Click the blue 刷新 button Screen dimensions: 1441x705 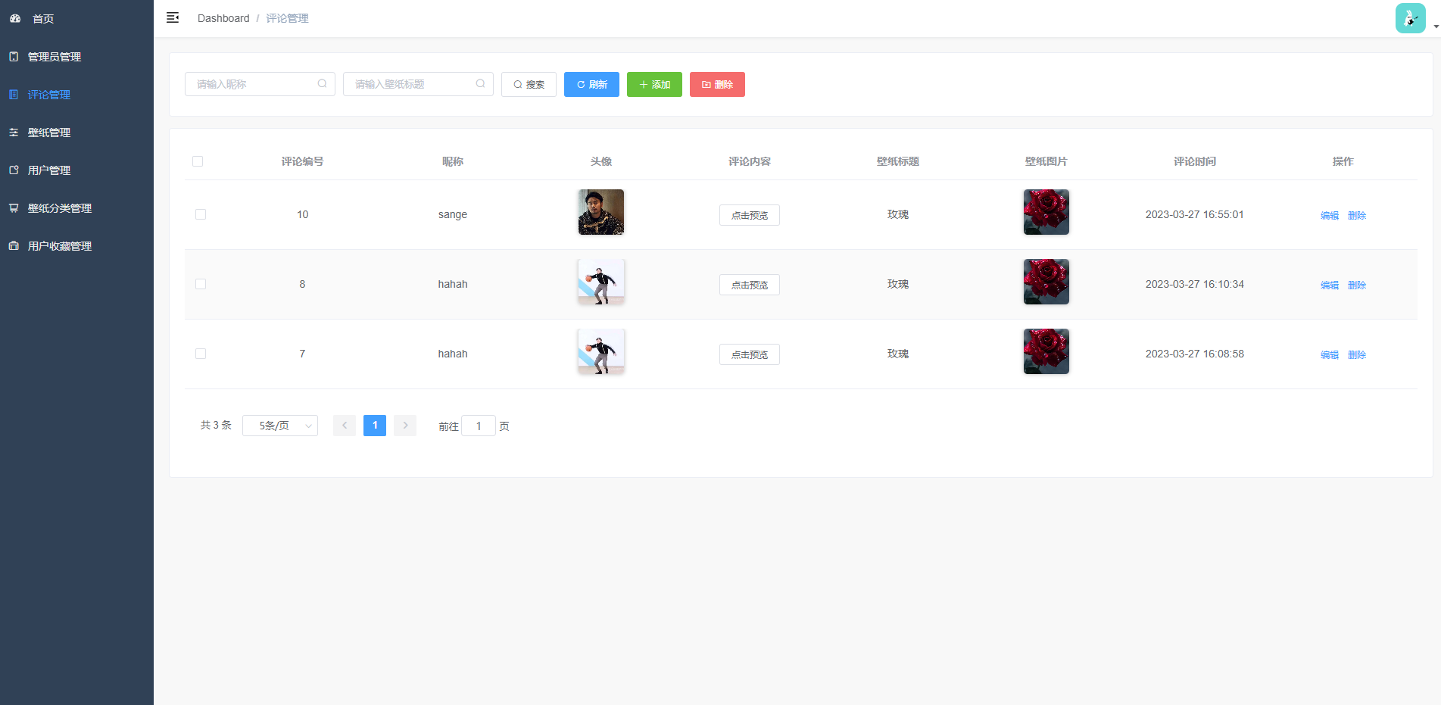(x=591, y=84)
